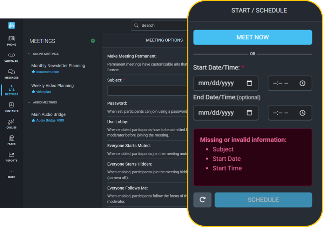Go to Messages in sidebar
This screenshot has height=227, width=323.
pos(12,74)
